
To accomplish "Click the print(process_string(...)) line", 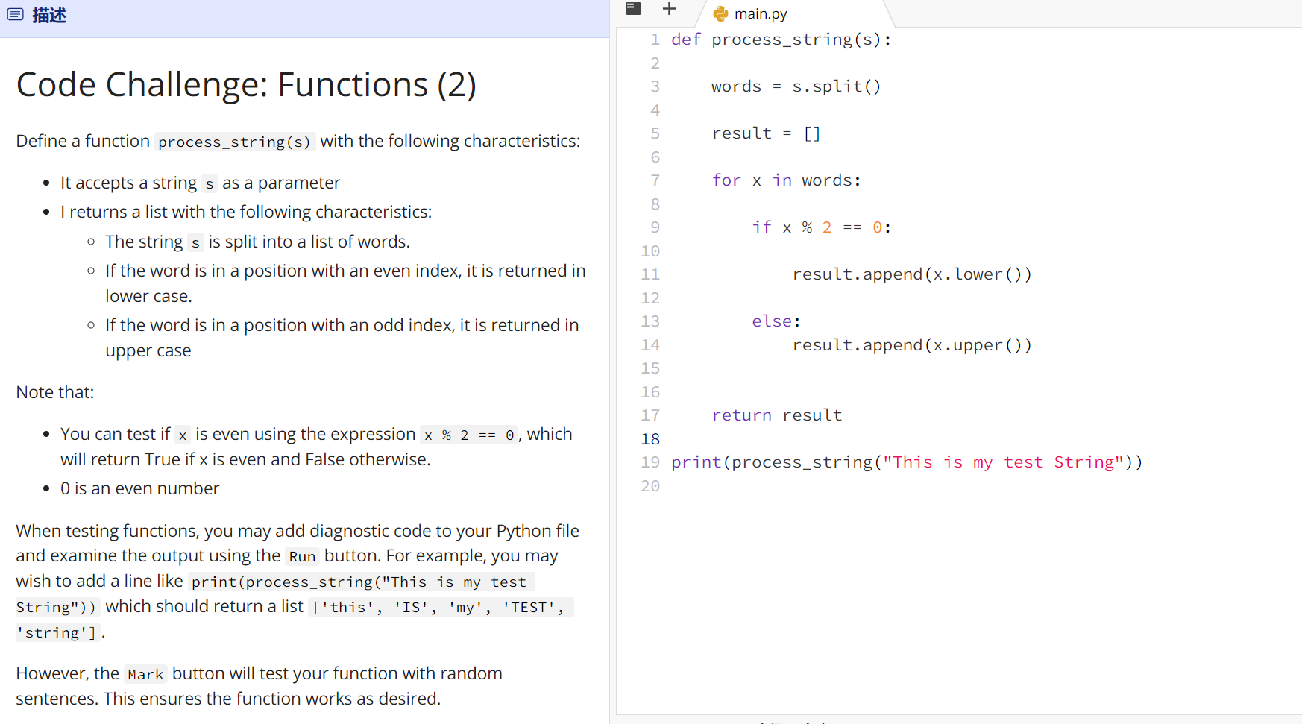I will pyautogui.click(x=907, y=462).
